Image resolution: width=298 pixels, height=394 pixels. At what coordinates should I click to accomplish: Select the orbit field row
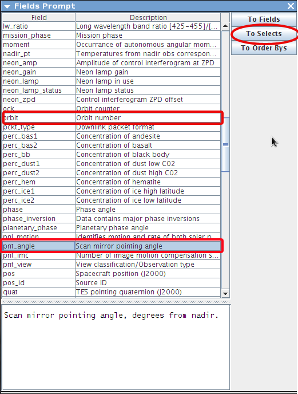click(x=112, y=118)
